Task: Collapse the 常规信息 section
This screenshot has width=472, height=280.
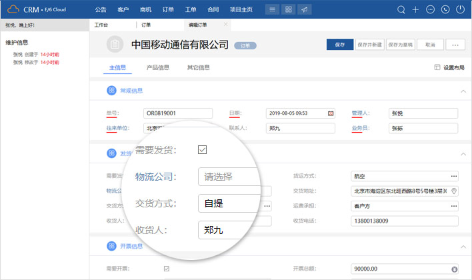Action: tap(463, 91)
